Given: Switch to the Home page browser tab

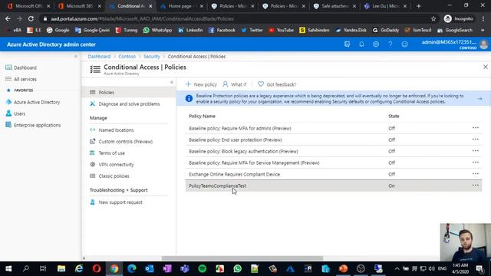Looking at the screenshot, I should pyautogui.click(x=182, y=6).
